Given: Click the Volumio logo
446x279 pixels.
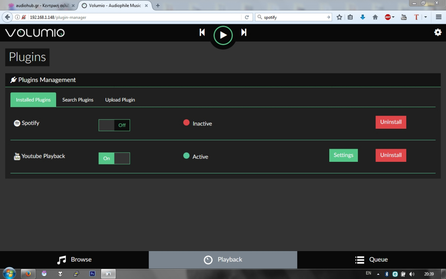Looking at the screenshot, I should click(35, 33).
